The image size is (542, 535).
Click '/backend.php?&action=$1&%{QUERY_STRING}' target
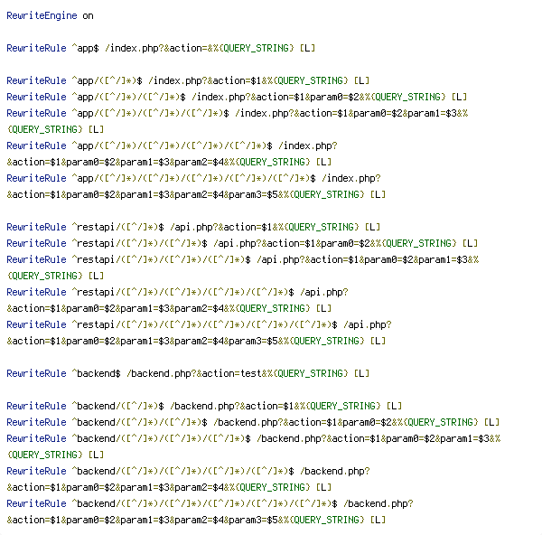pos(276,406)
